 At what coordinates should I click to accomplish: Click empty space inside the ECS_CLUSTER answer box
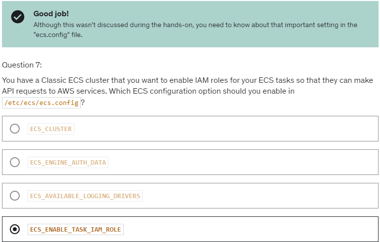225,129
